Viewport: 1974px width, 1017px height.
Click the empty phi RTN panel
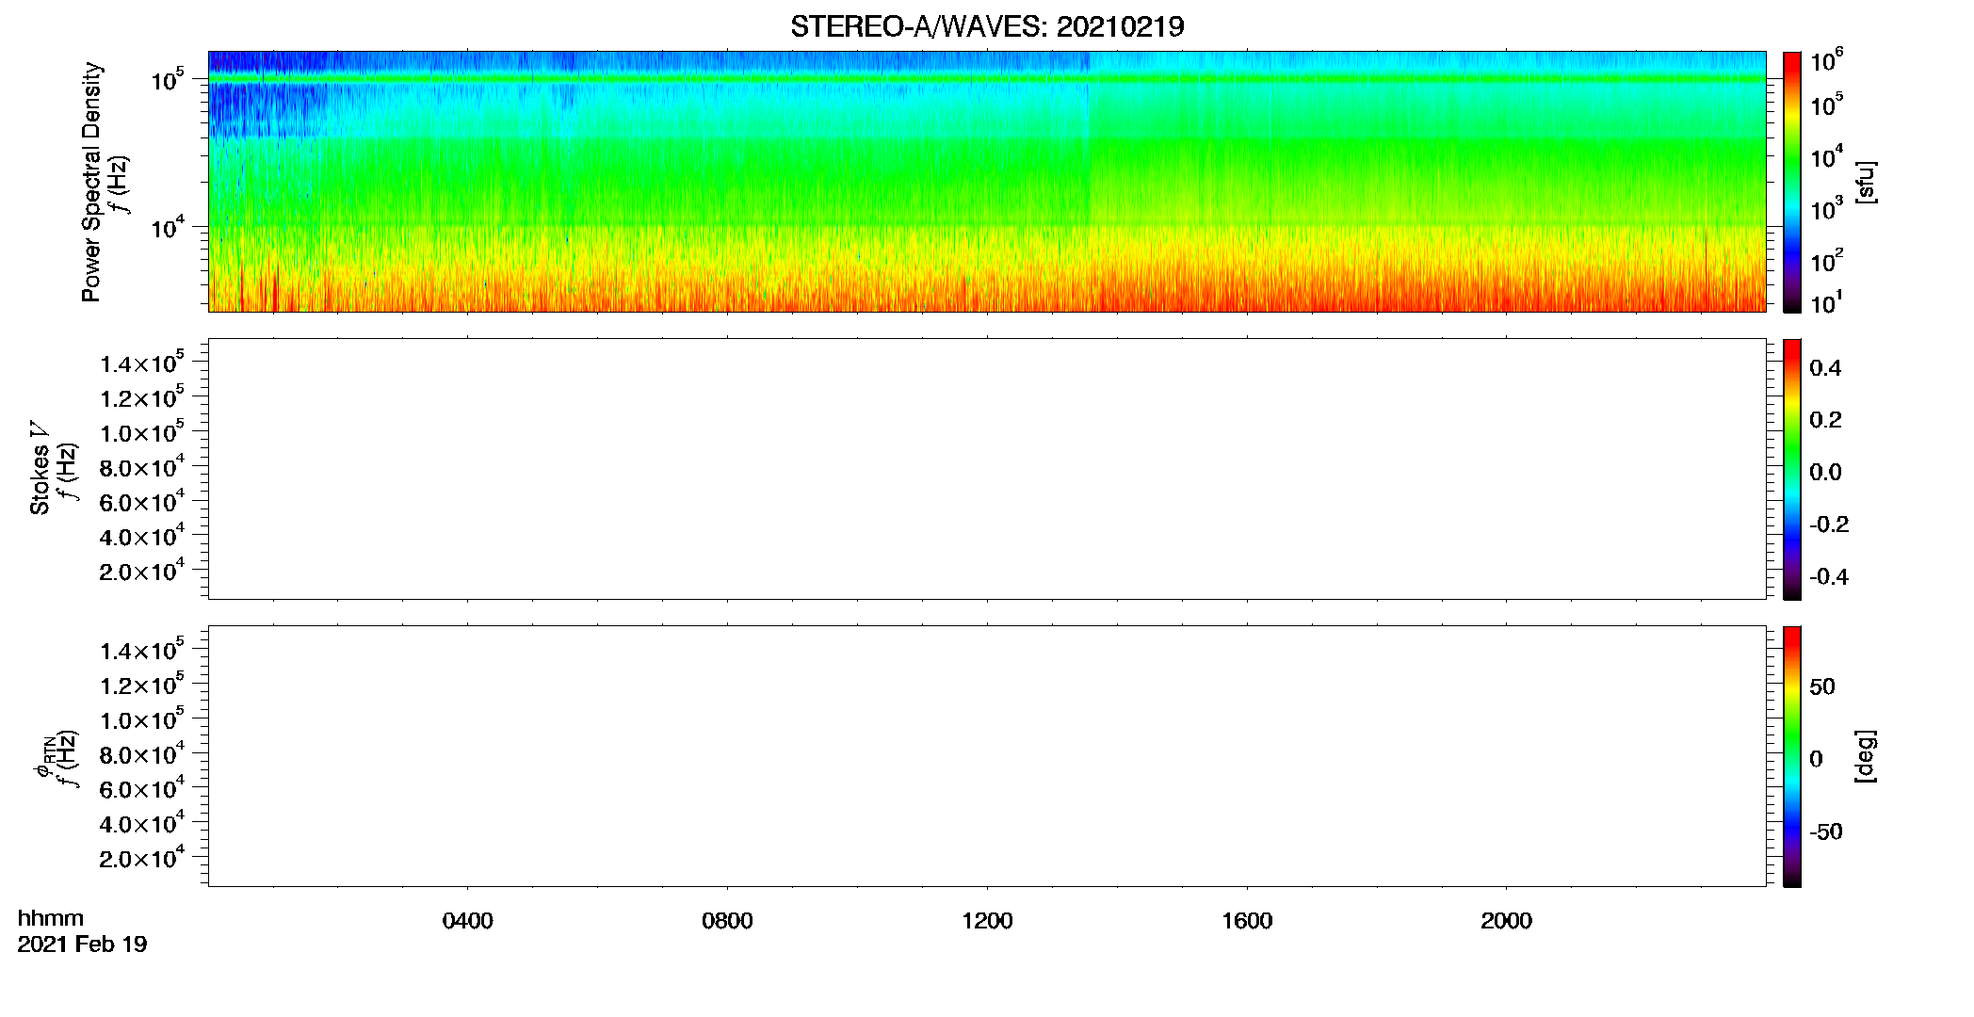tap(987, 756)
